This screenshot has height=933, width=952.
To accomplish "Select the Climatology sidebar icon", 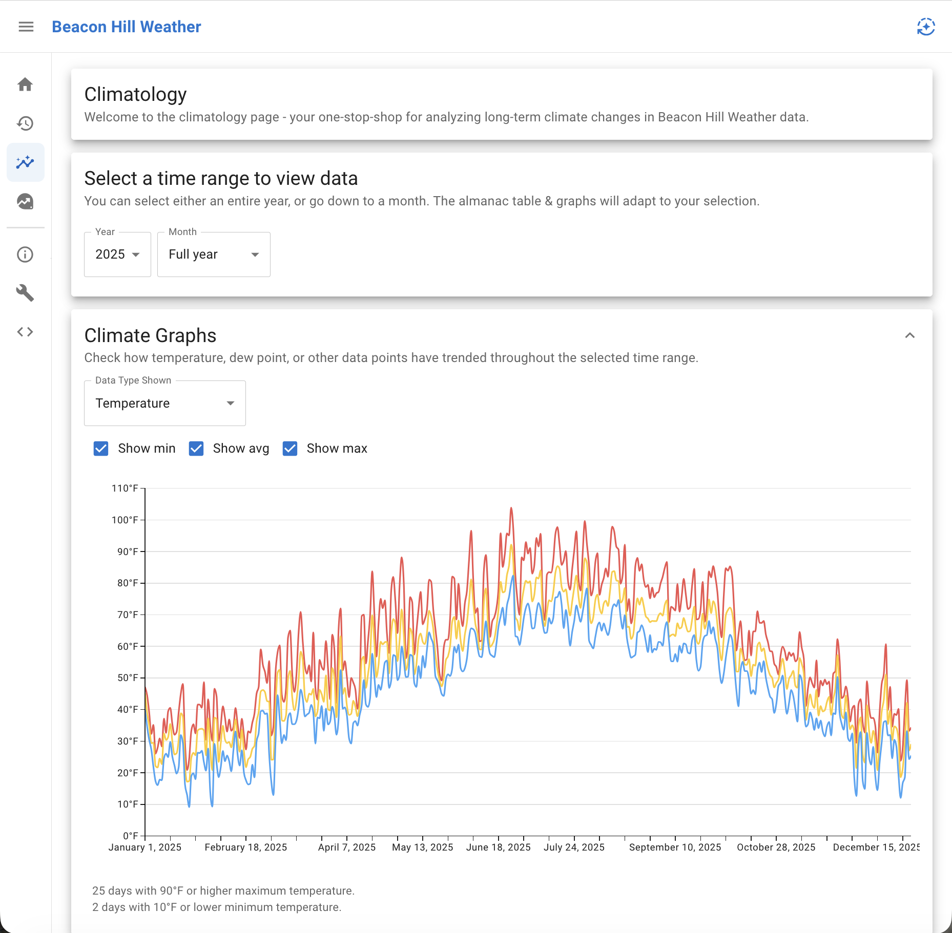I will pyautogui.click(x=25, y=162).
